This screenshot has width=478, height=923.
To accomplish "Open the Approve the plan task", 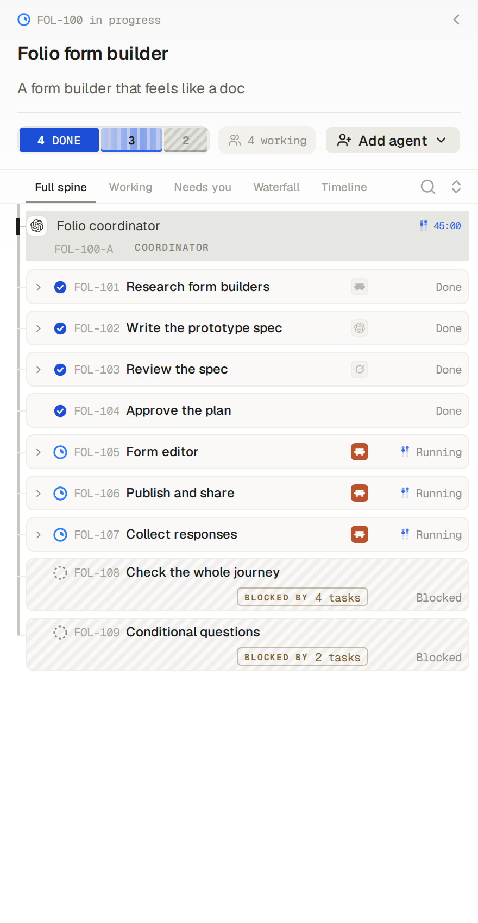I will point(248,410).
